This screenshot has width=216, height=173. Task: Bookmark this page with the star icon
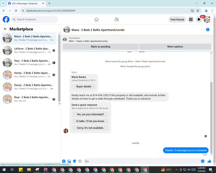[x=198, y=11]
